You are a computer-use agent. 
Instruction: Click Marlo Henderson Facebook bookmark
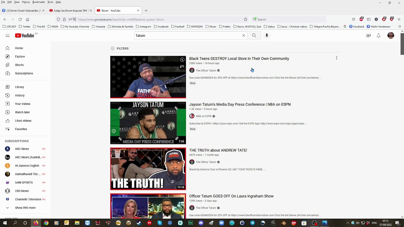click(378, 26)
